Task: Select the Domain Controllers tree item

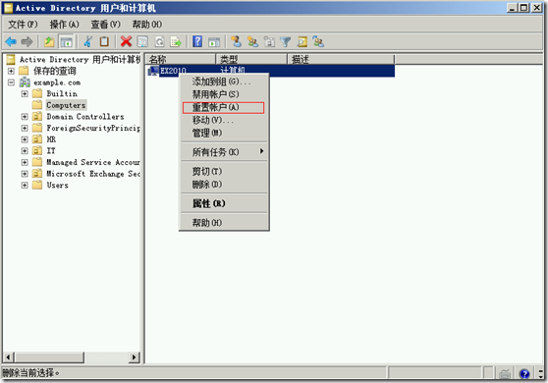Action: point(85,117)
